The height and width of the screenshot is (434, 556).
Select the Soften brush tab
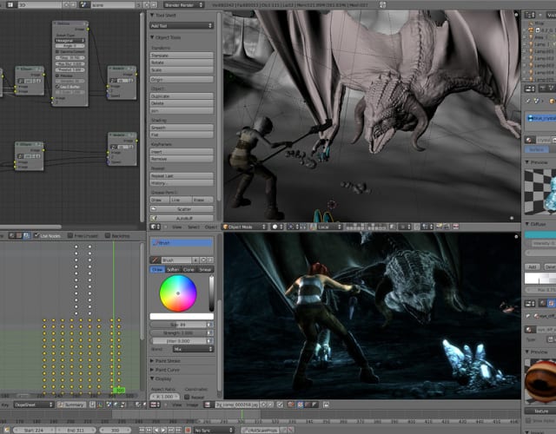pyautogui.click(x=173, y=270)
